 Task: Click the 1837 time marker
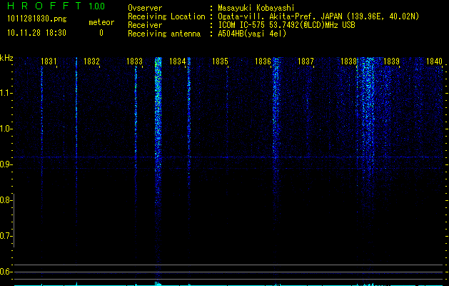click(x=306, y=61)
